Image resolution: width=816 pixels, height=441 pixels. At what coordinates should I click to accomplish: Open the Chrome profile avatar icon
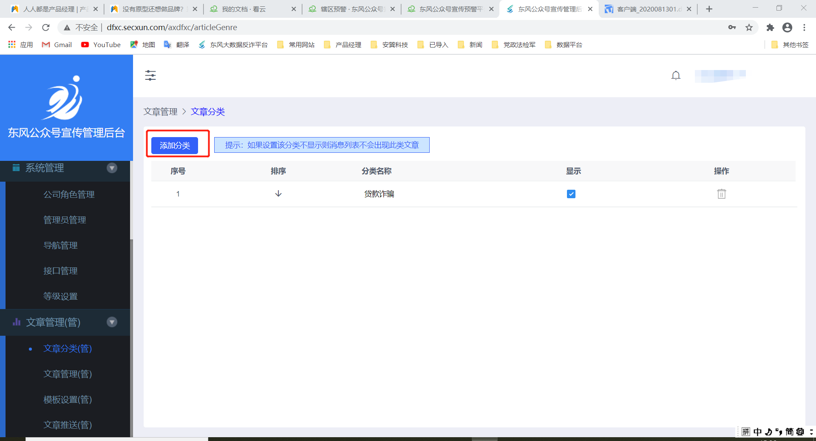[787, 28]
